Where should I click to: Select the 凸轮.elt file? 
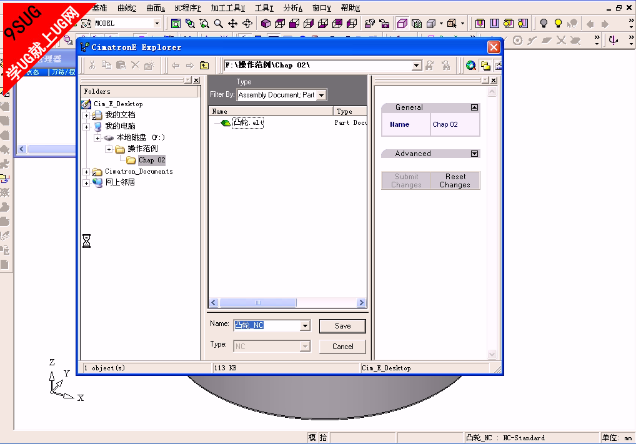[248, 122]
